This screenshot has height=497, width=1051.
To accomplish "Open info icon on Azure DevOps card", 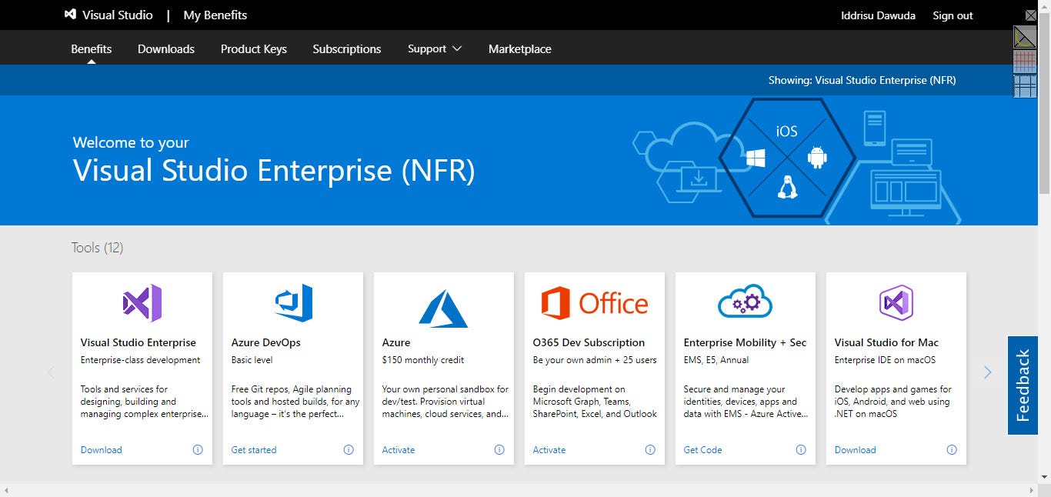I will pos(349,450).
